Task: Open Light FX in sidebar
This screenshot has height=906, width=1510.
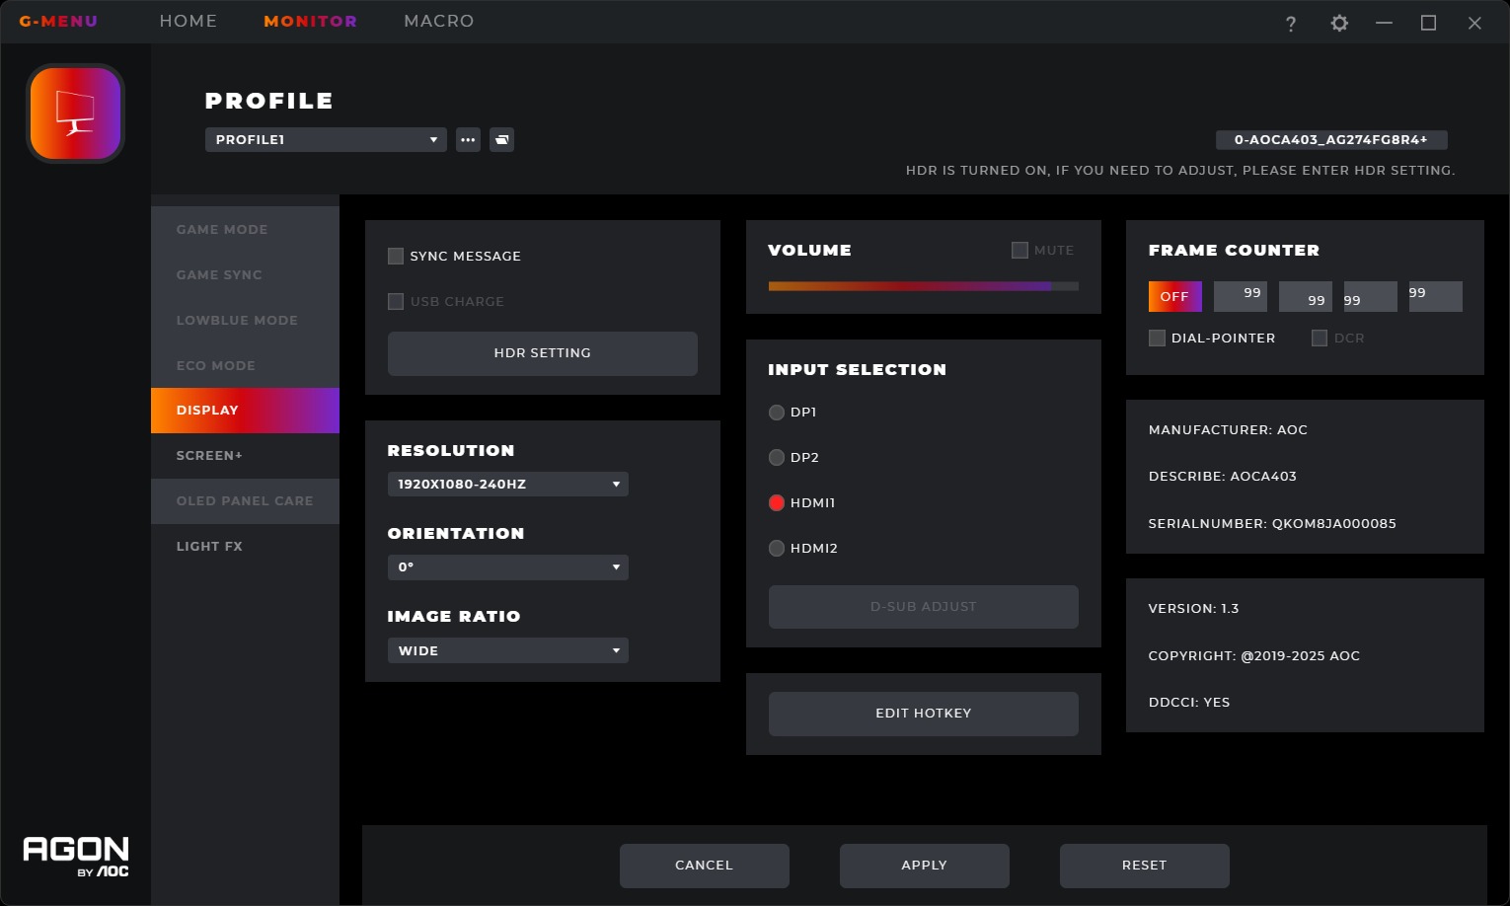Action: click(x=245, y=547)
